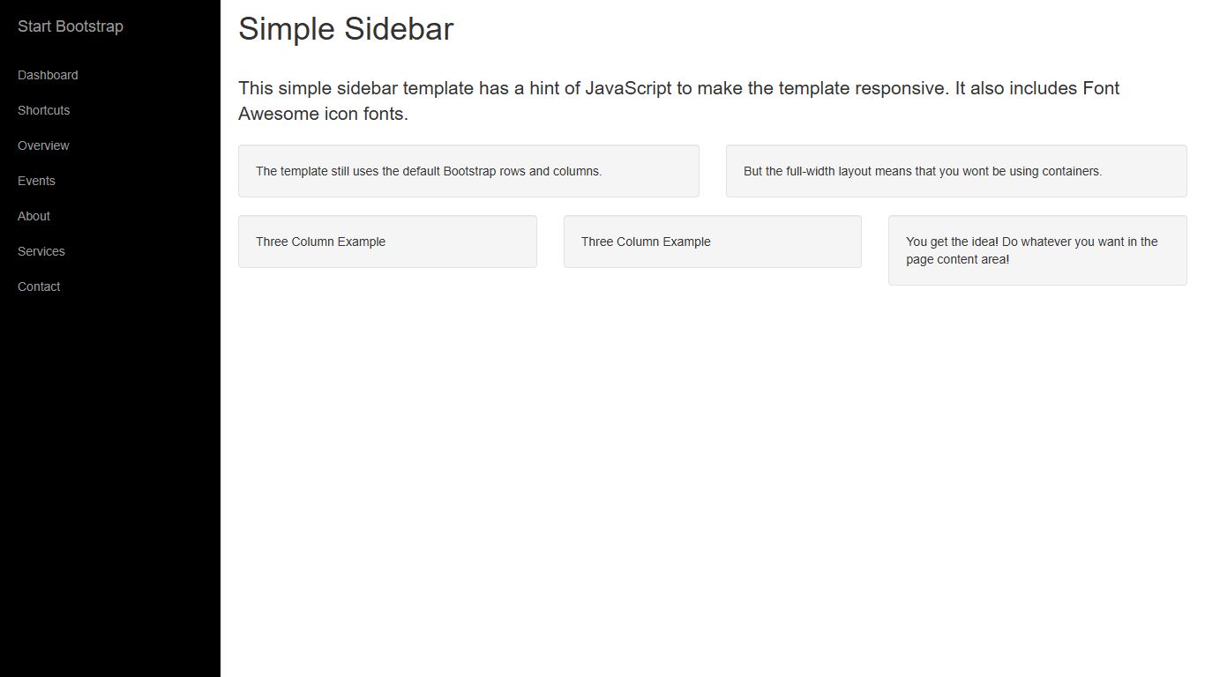Open the Contact link in sidebar
Viewport: 1205px width, 677px height.
click(39, 286)
